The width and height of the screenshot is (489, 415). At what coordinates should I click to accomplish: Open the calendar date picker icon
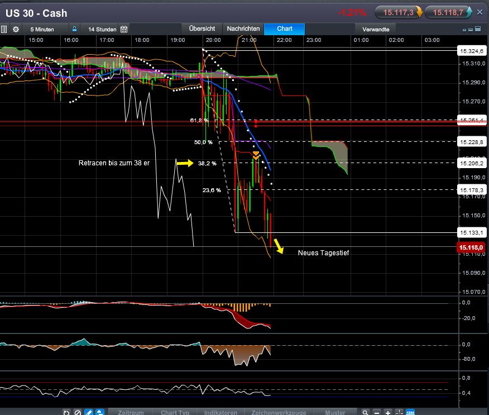pos(124,30)
